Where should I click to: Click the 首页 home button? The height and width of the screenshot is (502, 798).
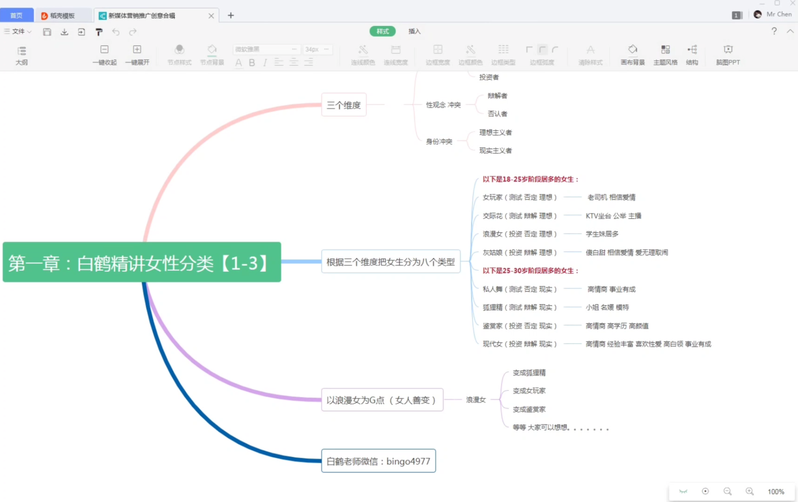(x=16, y=16)
